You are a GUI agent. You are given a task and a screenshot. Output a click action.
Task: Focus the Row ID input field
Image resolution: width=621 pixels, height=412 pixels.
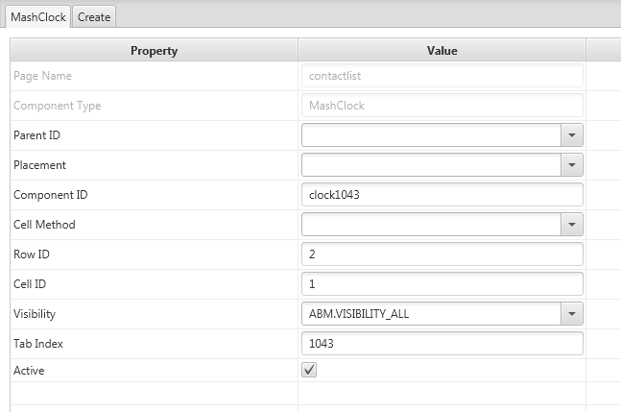442,254
